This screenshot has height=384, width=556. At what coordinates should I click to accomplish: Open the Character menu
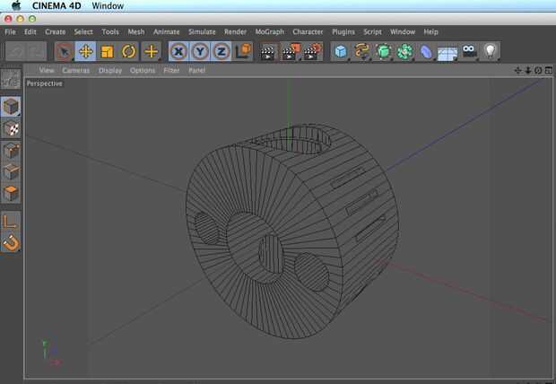[x=308, y=32]
